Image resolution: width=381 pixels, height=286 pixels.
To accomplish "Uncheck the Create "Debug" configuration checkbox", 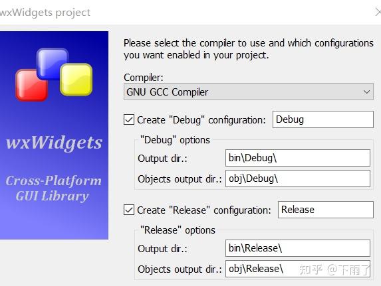I will coord(129,119).
